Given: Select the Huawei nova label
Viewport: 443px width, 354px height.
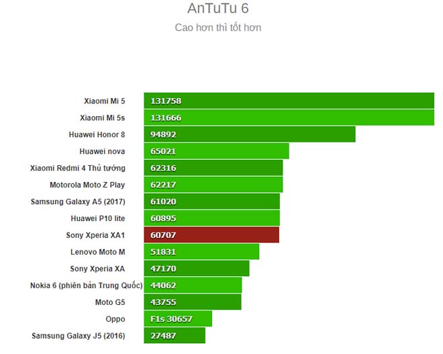Looking at the screenshot, I should (102, 151).
